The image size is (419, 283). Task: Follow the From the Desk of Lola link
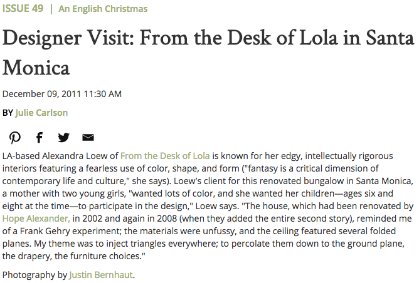(165, 155)
